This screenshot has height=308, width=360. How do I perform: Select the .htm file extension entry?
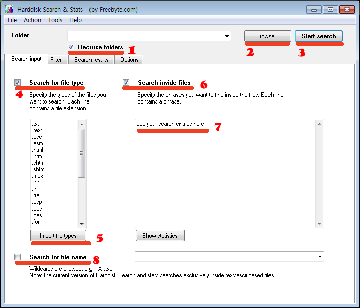point(37,156)
